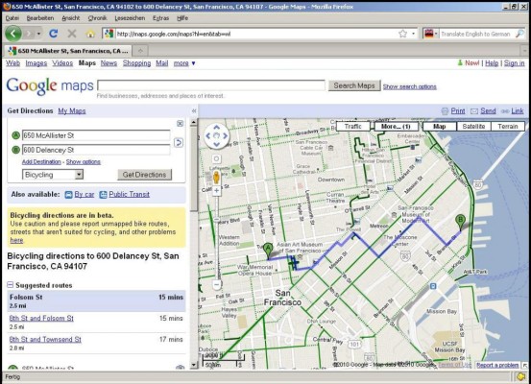Open the Extras menu
Viewport: 531px width, 384px height.
pos(160,18)
